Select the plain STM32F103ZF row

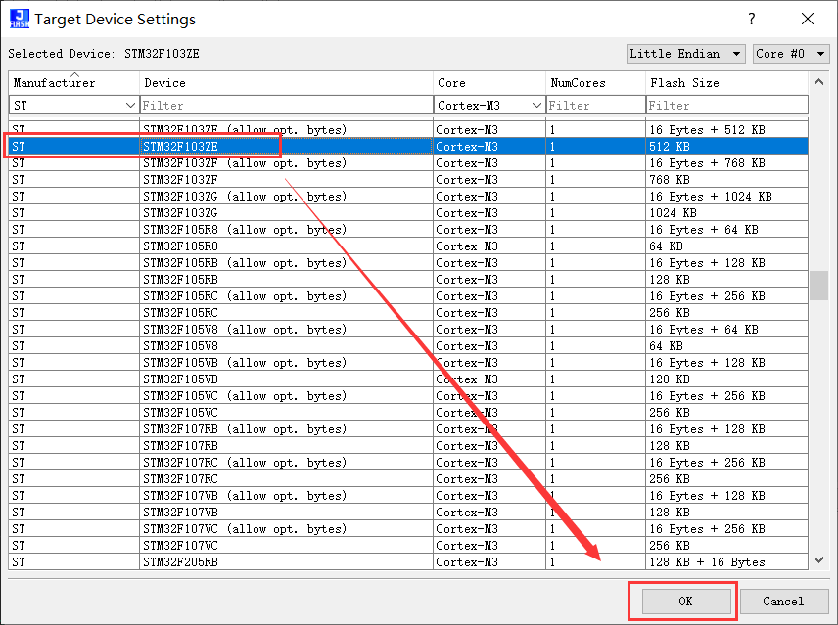click(408, 179)
